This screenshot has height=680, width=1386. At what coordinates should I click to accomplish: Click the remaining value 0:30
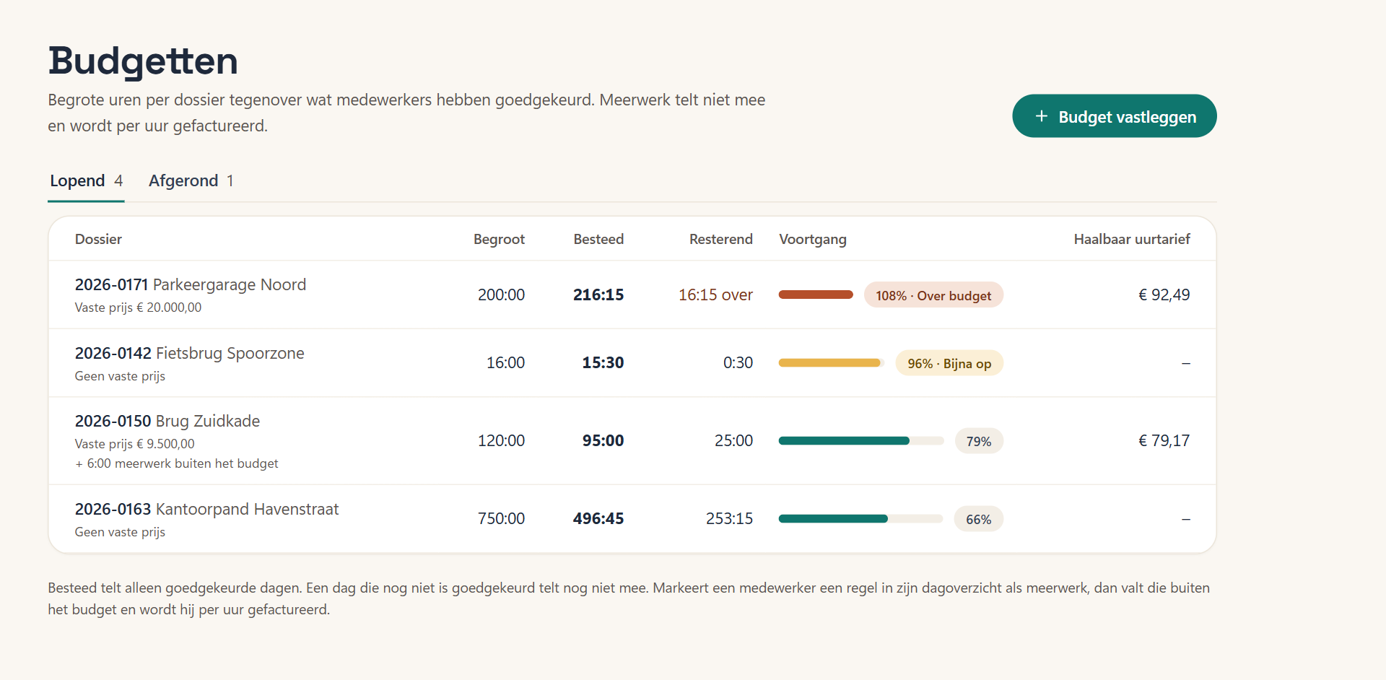tap(738, 362)
